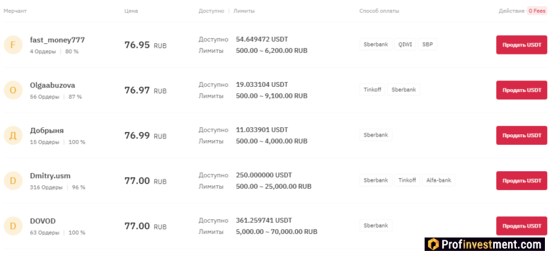This screenshot has width=552, height=258.
Task: Click the Способ оплаты column header
Action: coord(379,11)
